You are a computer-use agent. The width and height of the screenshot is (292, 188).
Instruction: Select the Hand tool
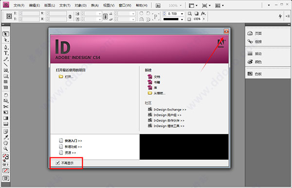point(6,143)
